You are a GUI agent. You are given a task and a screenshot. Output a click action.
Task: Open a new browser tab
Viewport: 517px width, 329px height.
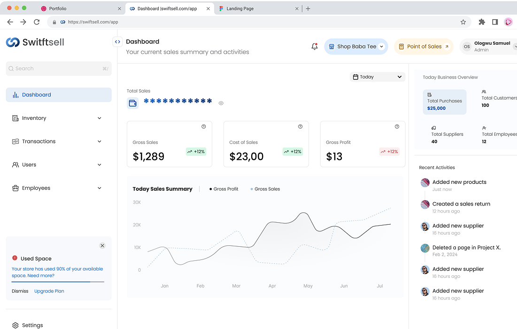coord(308,8)
